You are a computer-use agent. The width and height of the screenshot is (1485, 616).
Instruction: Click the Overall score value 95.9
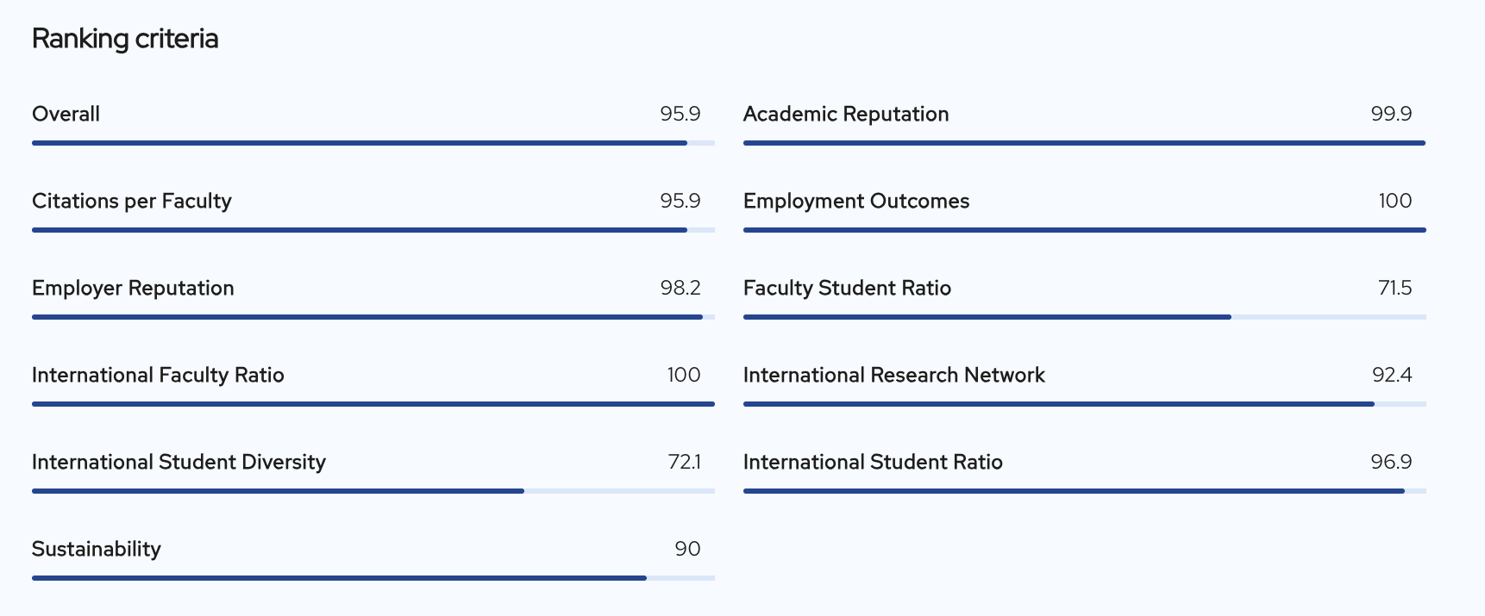(x=680, y=114)
